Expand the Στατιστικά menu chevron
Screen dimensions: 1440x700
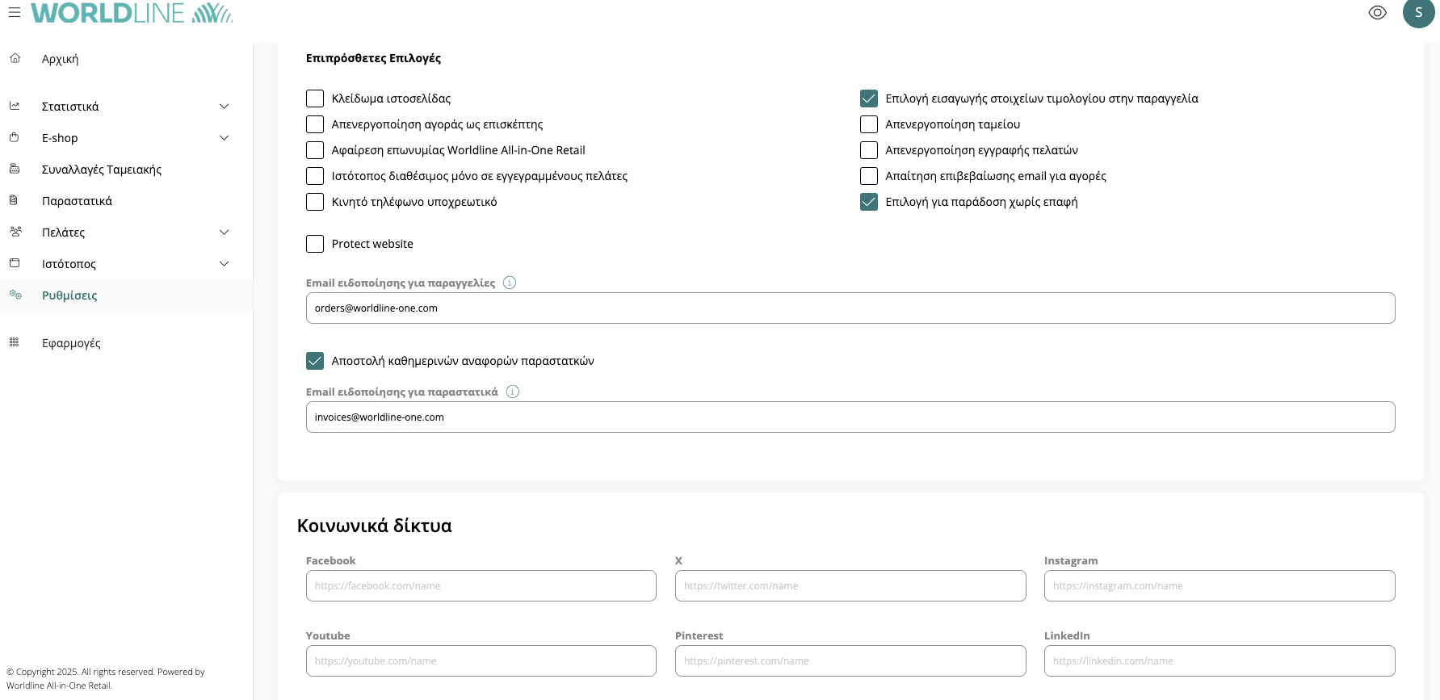[x=225, y=107]
